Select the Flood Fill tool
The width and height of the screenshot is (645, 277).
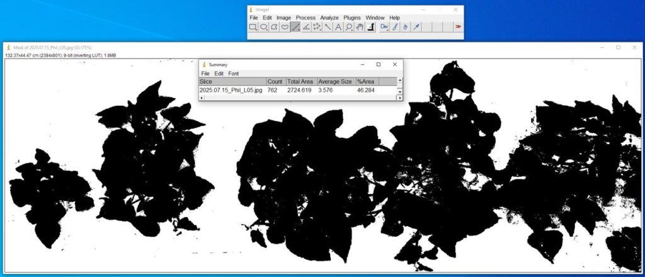point(406,27)
